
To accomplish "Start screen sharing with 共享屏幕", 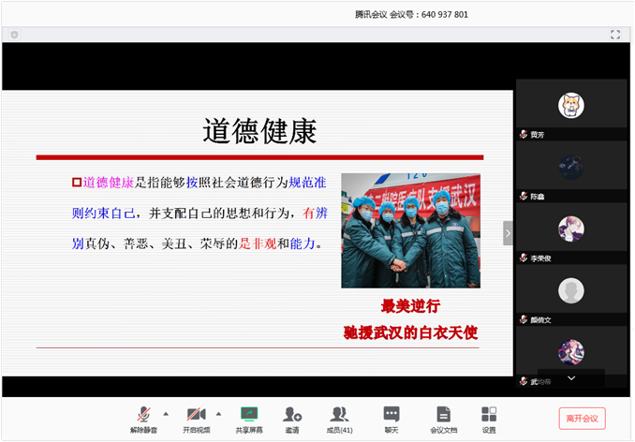I will (248, 418).
